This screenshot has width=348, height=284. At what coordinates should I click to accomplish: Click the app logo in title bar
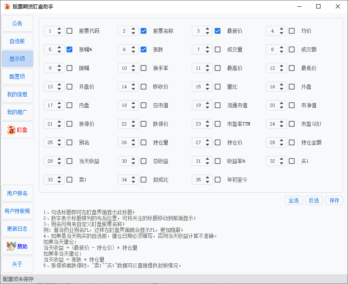coord(7,6)
